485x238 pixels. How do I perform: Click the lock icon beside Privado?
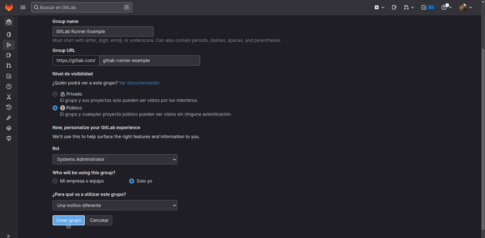click(x=63, y=94)
